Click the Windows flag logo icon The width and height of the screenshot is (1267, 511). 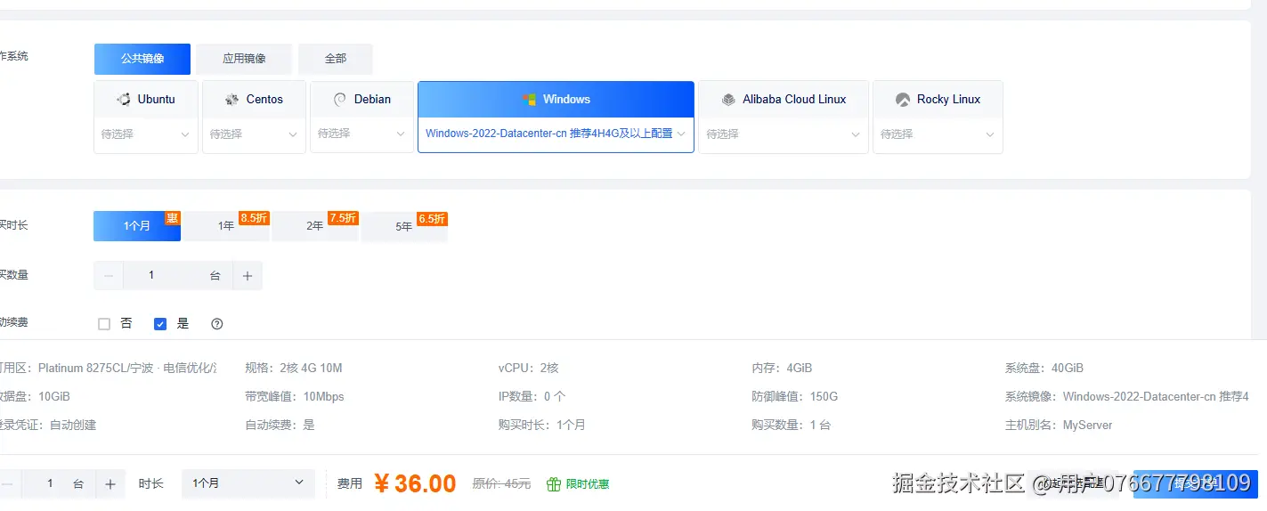coord(529,100)
